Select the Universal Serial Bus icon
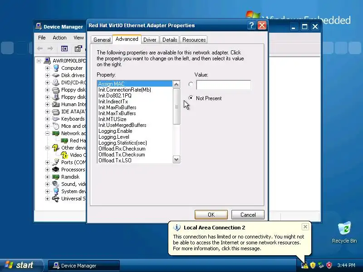This screenshot has height=272, width=363. 56,199
